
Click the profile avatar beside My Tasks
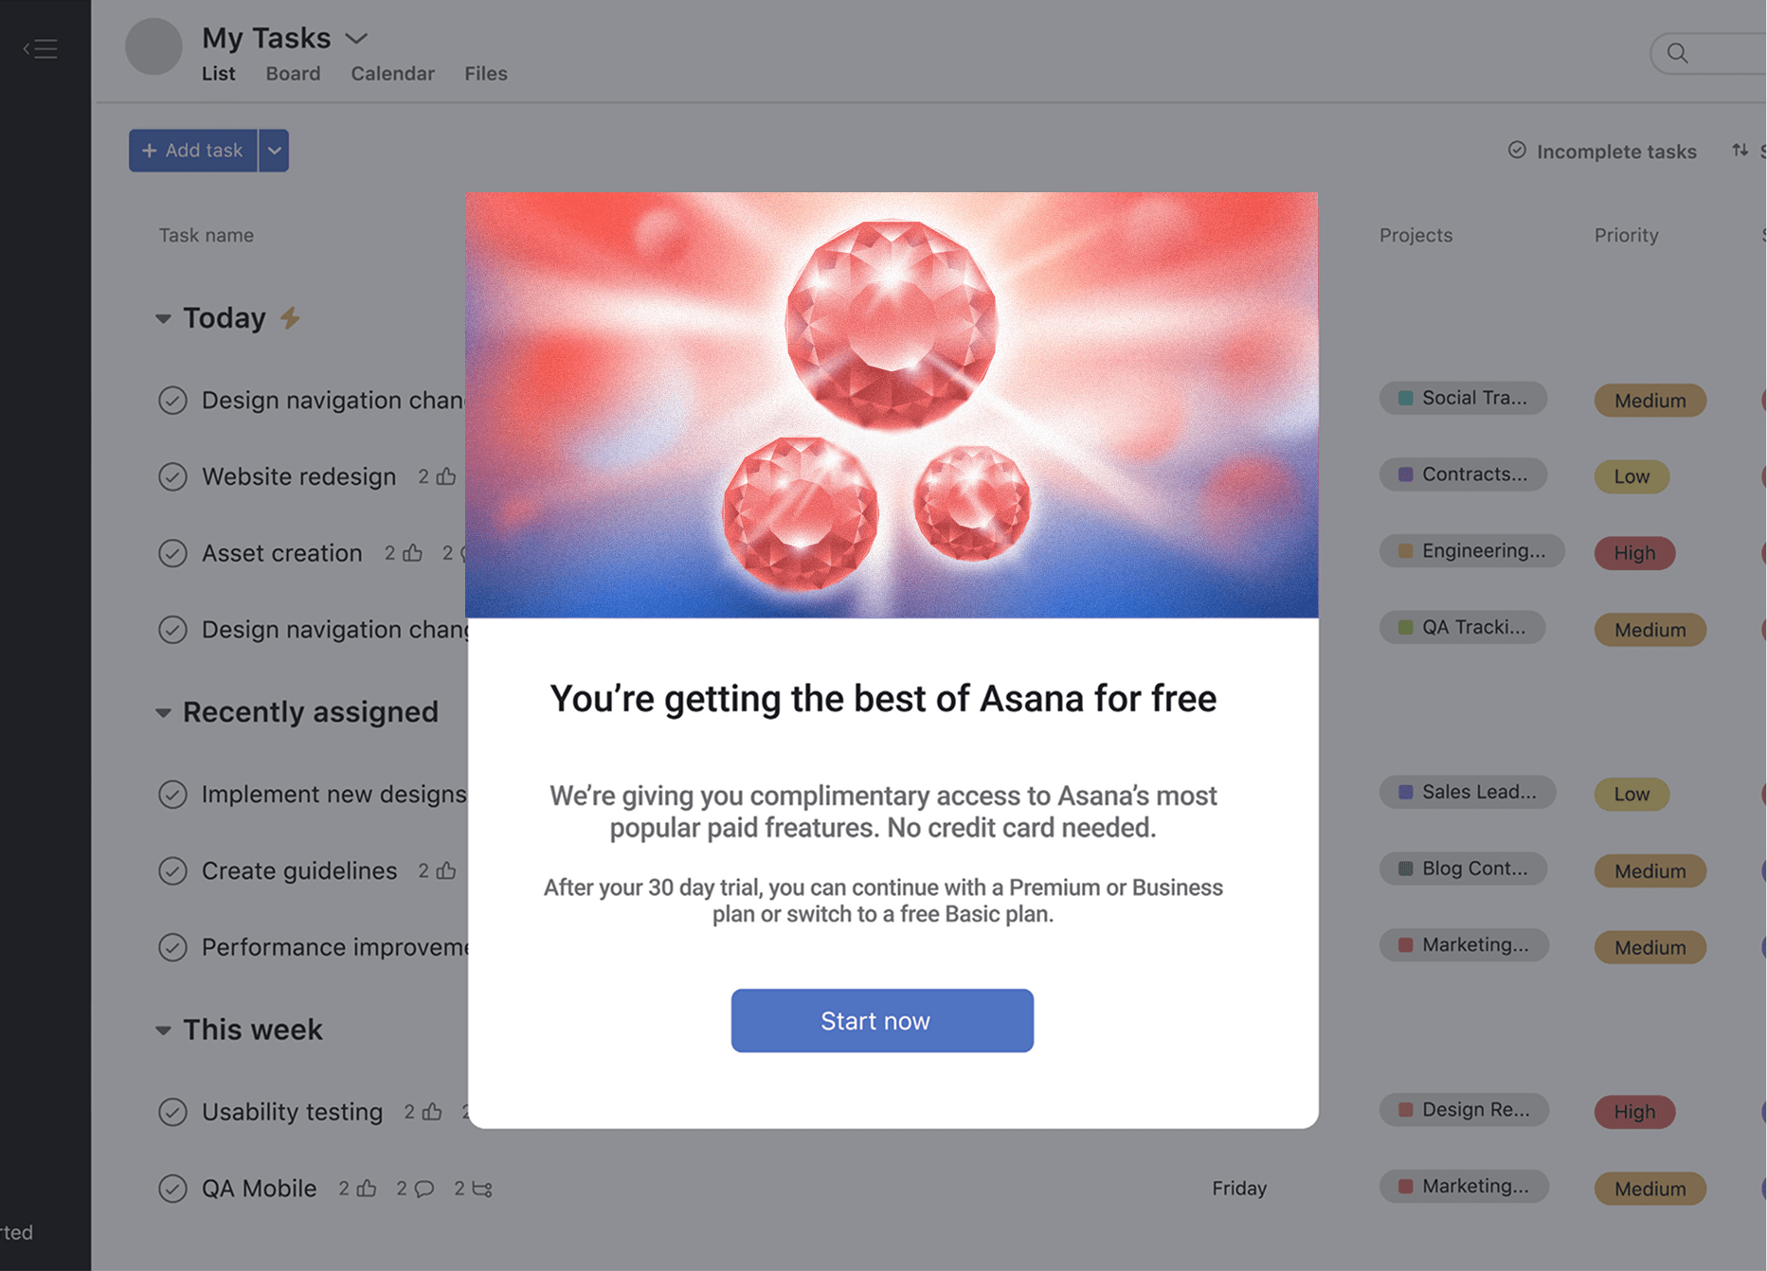click(153, 46)
